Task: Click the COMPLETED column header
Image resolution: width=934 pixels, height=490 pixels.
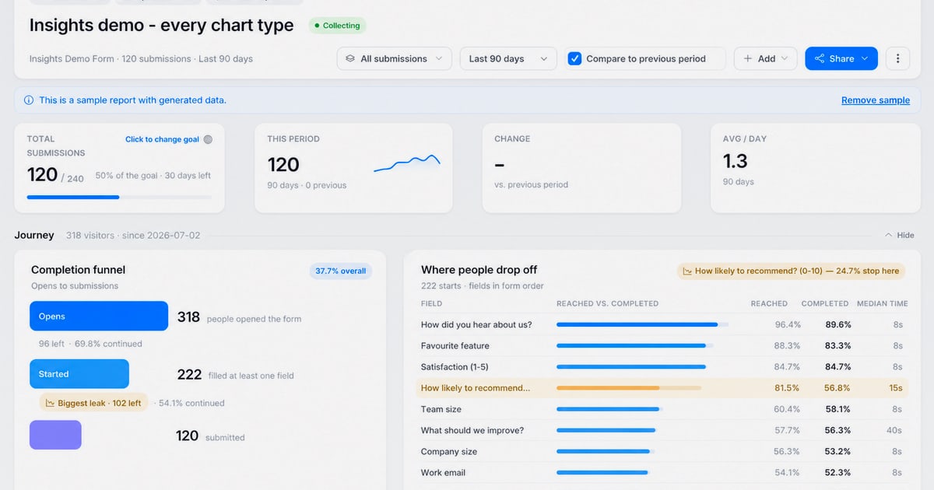Action: coord(825,303)
